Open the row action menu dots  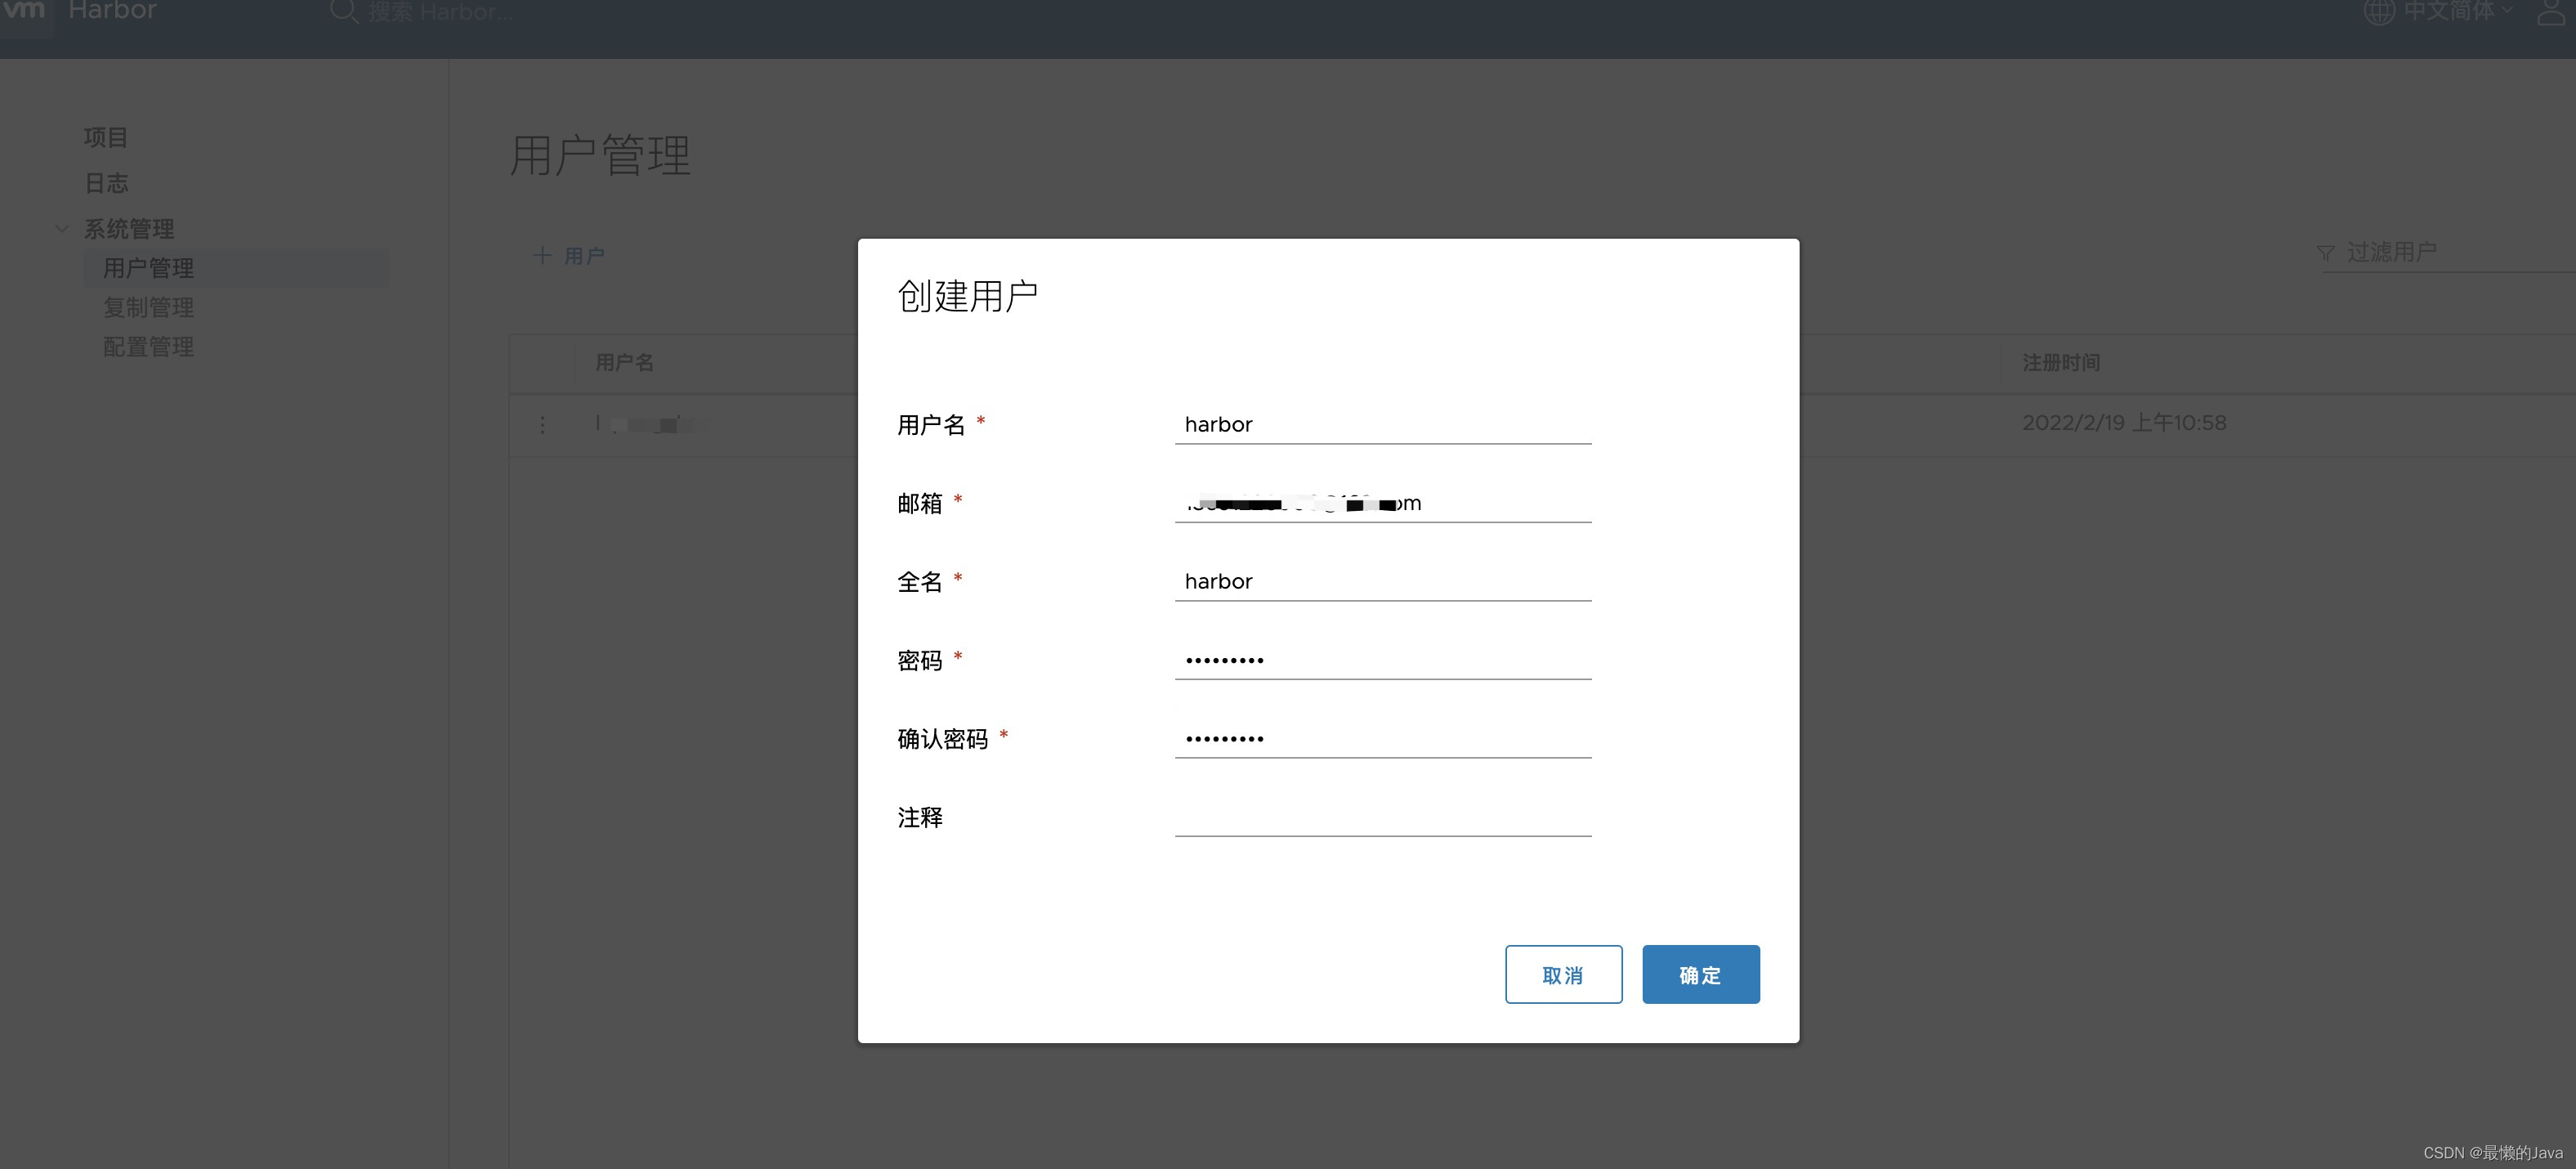543,424
